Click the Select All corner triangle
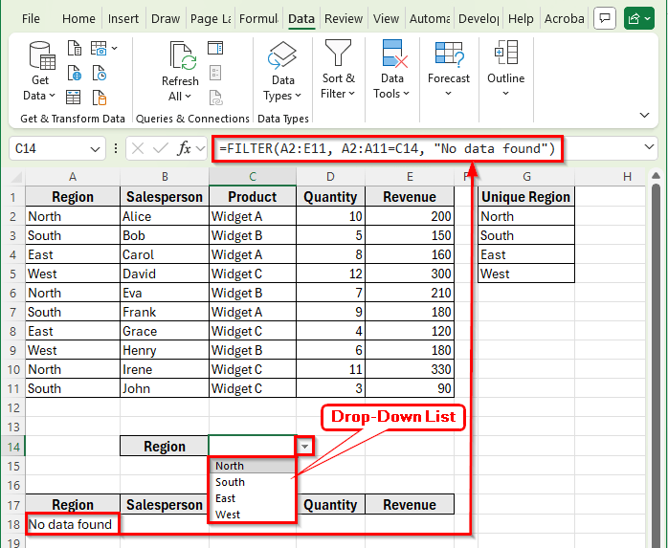668x548 pixels. click(16, 176)
